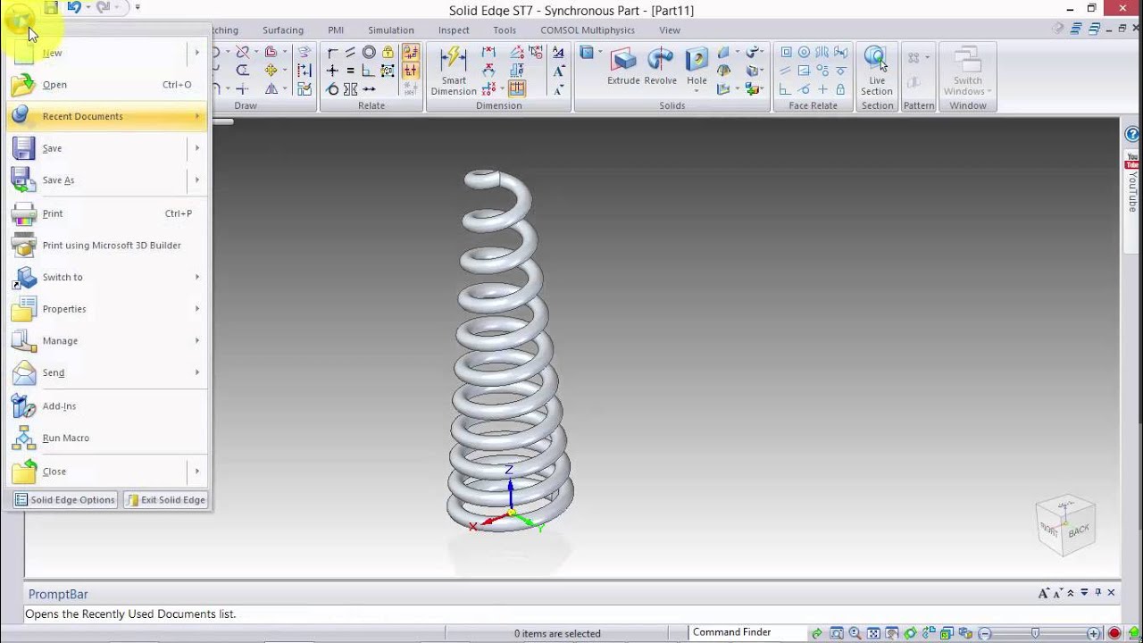1143x643 pixels.
Task: Close the PromptBar panel
Action: 1112,592
